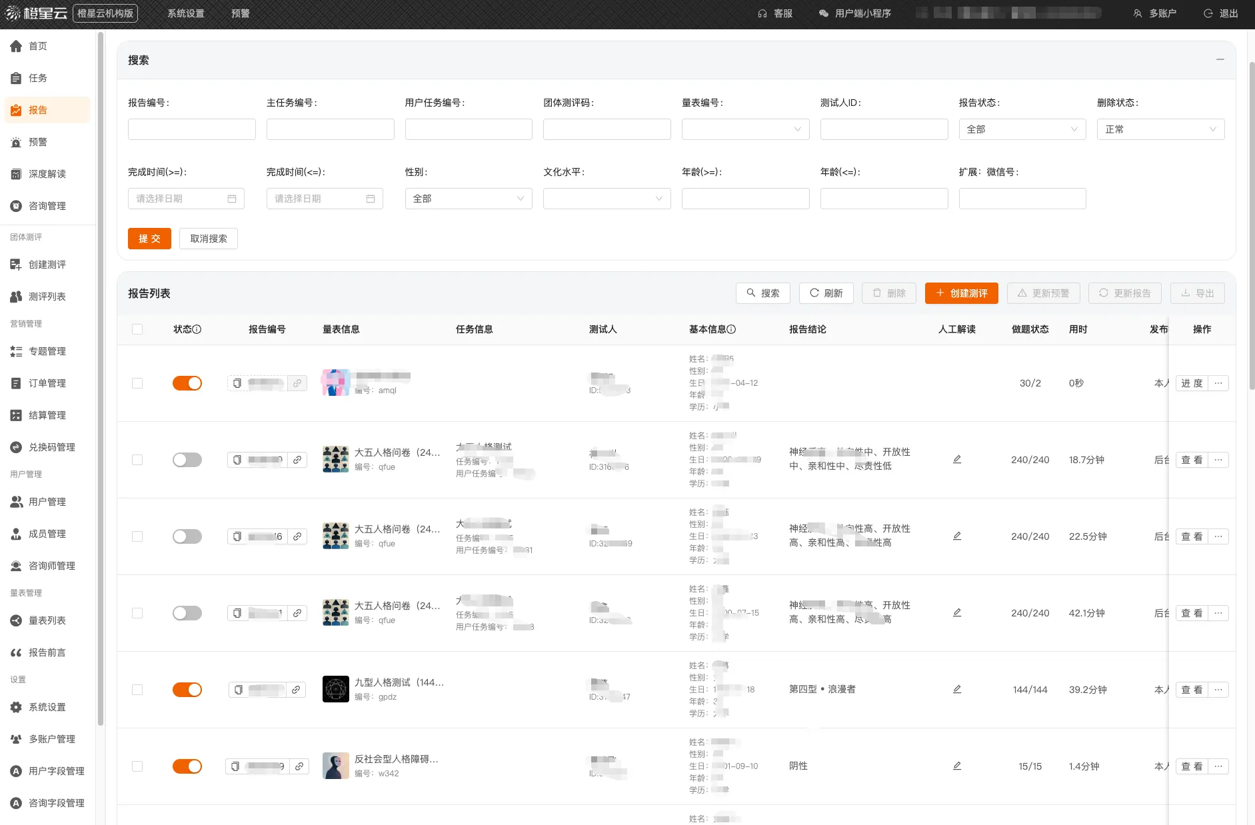Open 深度解读 from the sidebar
This screenshot has height=825, width=1255.
(x=47, y=174)
